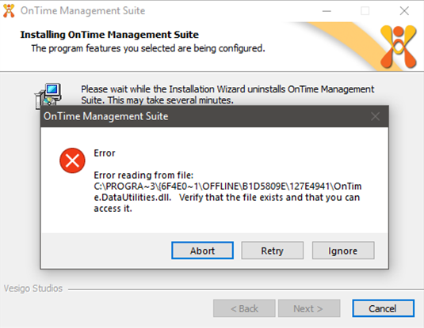The height and width of the screenshot is (328, 424).
Task: Click the greyed-out Back button
Action: 244,308
